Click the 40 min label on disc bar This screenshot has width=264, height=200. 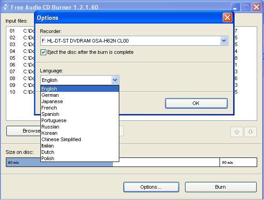(x=14, y=162)
